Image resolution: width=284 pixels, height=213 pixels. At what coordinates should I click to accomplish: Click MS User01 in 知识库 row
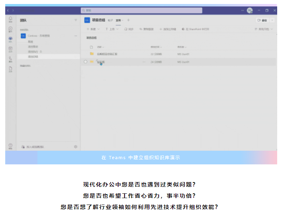[183, 62]
